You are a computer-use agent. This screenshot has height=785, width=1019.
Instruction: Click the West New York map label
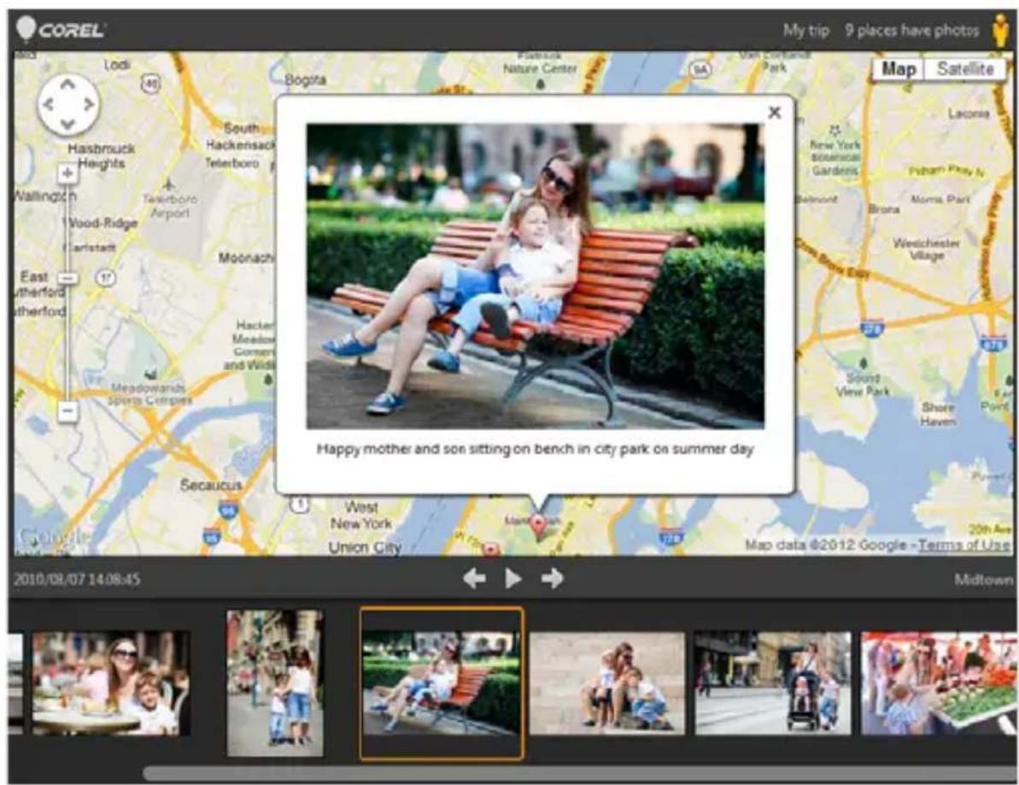(x=360, y=515)
